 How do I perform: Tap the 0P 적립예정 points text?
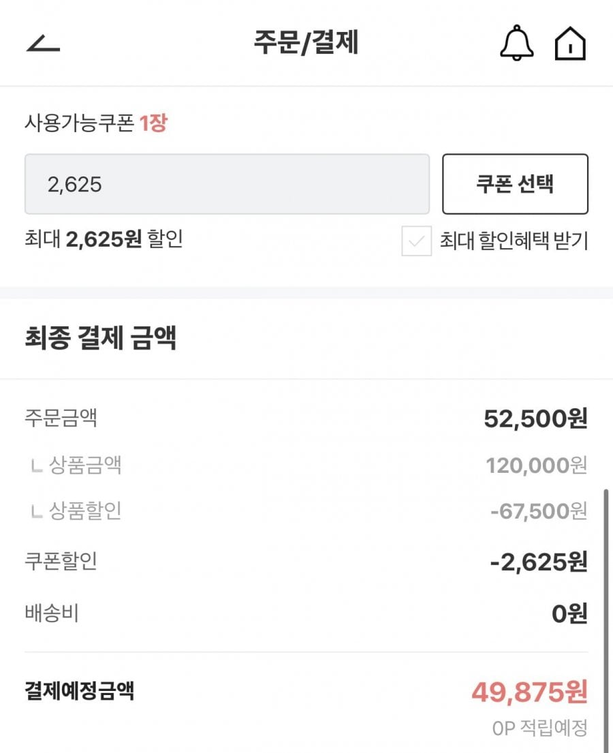click(539, 728)
